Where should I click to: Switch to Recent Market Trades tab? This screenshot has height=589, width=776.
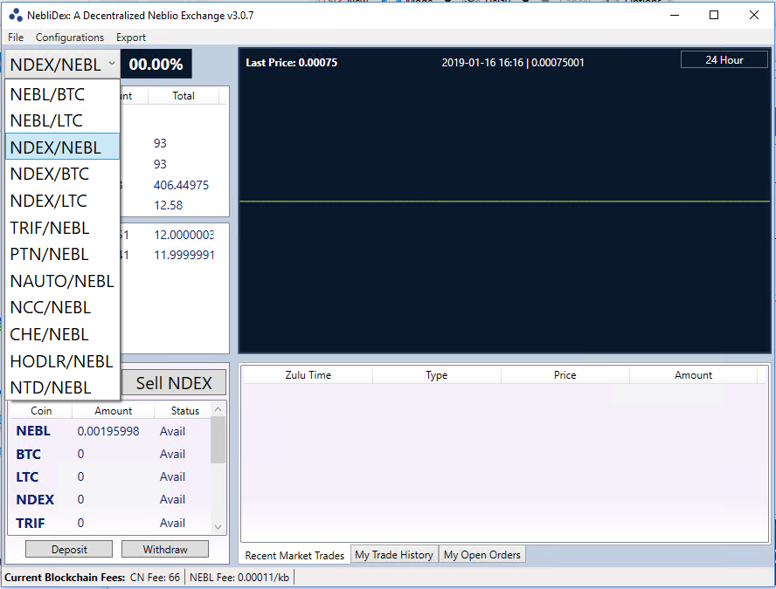pos(295,555)
